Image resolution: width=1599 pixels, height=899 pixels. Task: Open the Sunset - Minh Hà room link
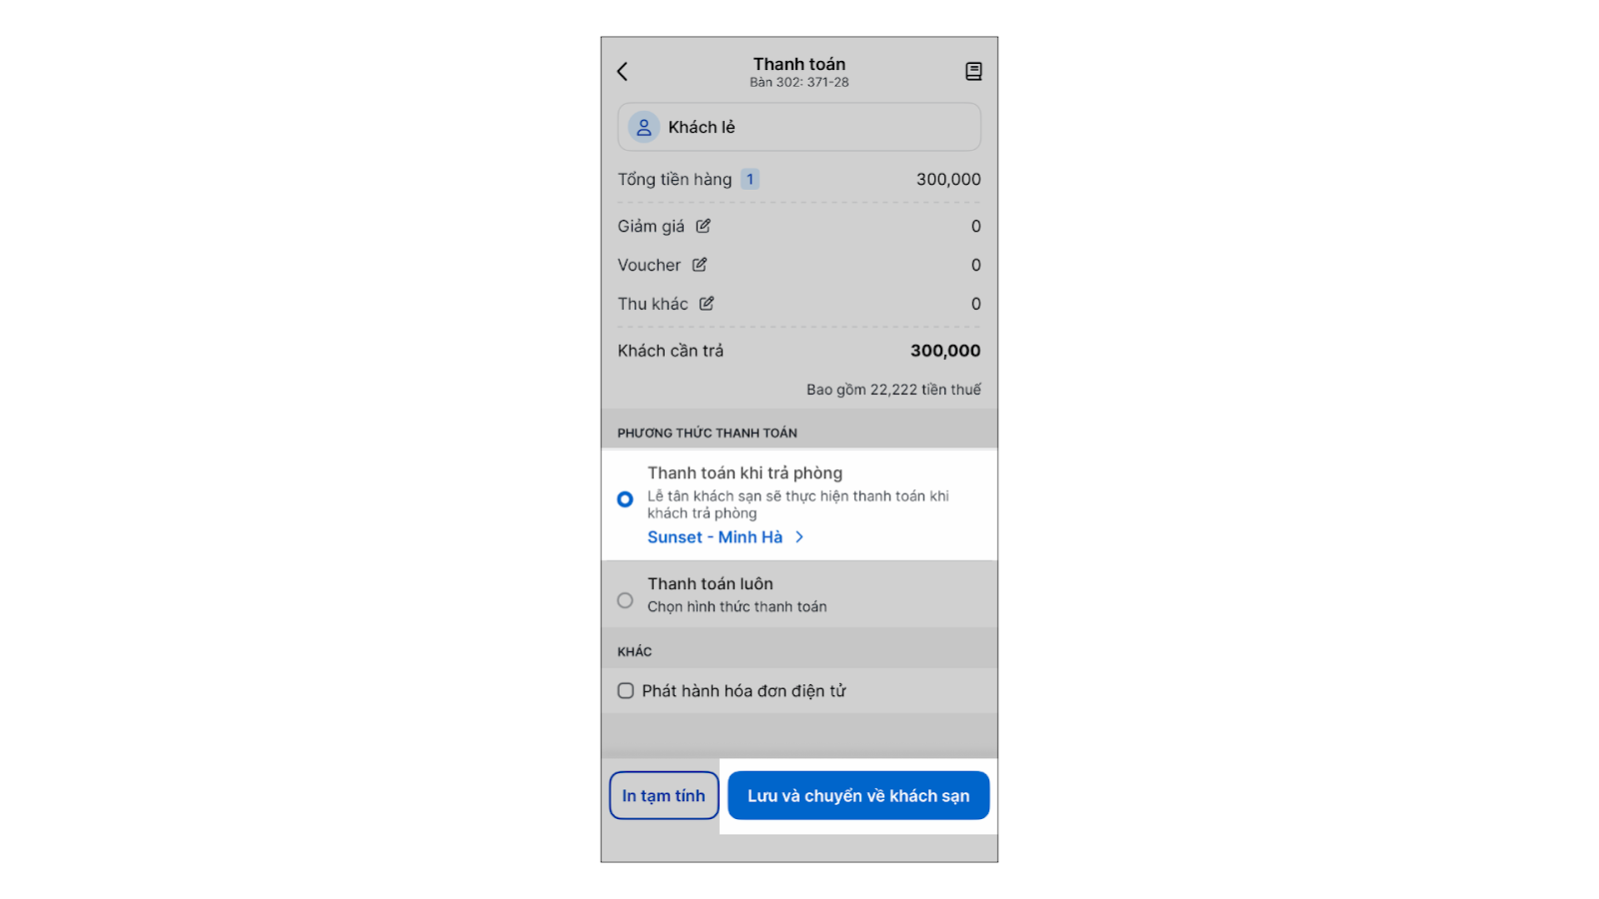pyautogui.click(x=715, y=537)
